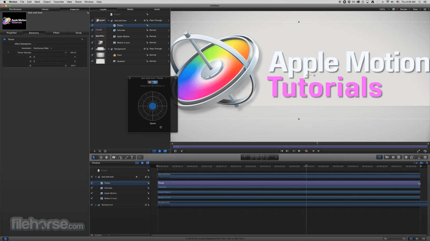Click the red record button
The width and height of the screenshot is (430, 241).
306,151
